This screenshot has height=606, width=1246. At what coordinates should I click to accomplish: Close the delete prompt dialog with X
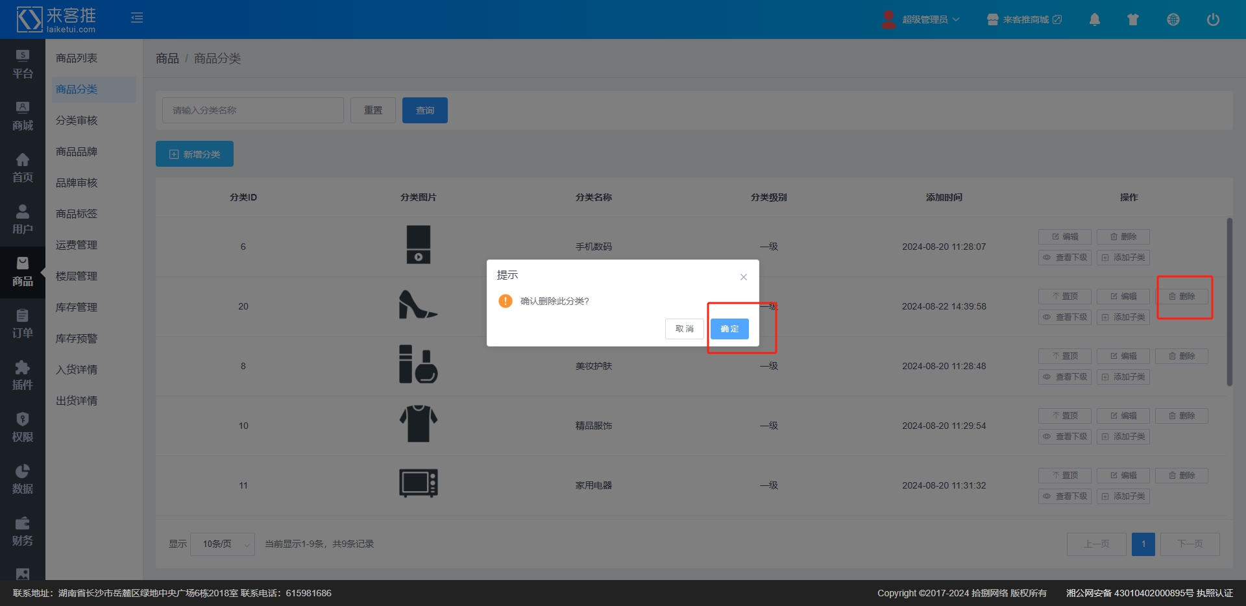pos(743,277)
